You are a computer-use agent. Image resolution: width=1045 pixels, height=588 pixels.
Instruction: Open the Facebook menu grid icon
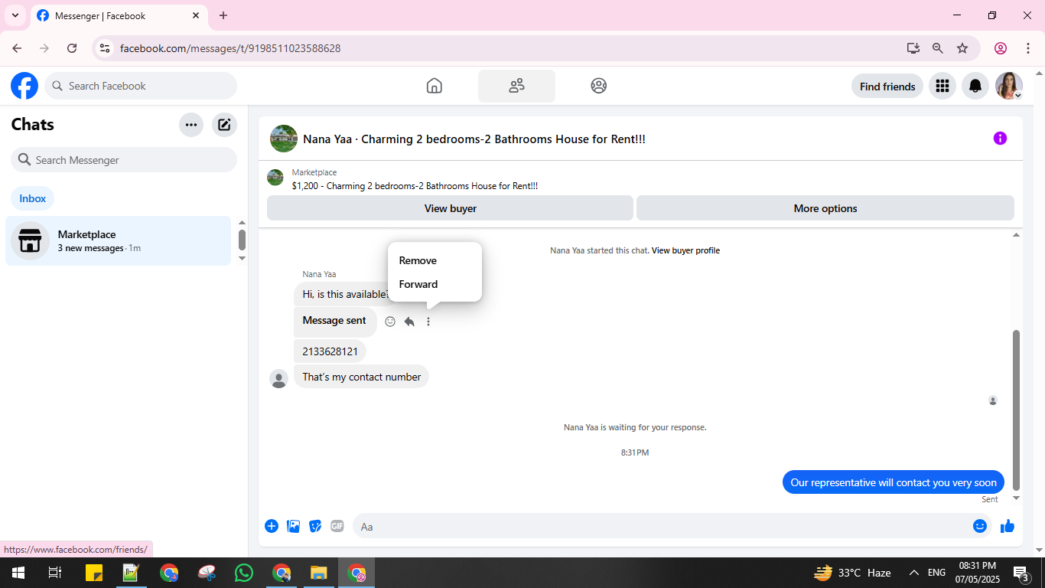[x=942, y=87]
